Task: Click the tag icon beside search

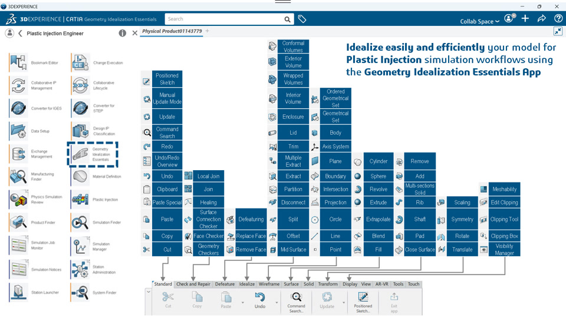Action: pyautogui.click(x=302, y=19)
